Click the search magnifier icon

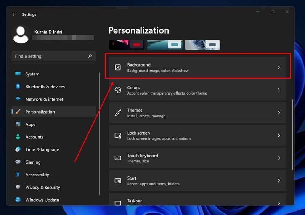coord(90,56)
